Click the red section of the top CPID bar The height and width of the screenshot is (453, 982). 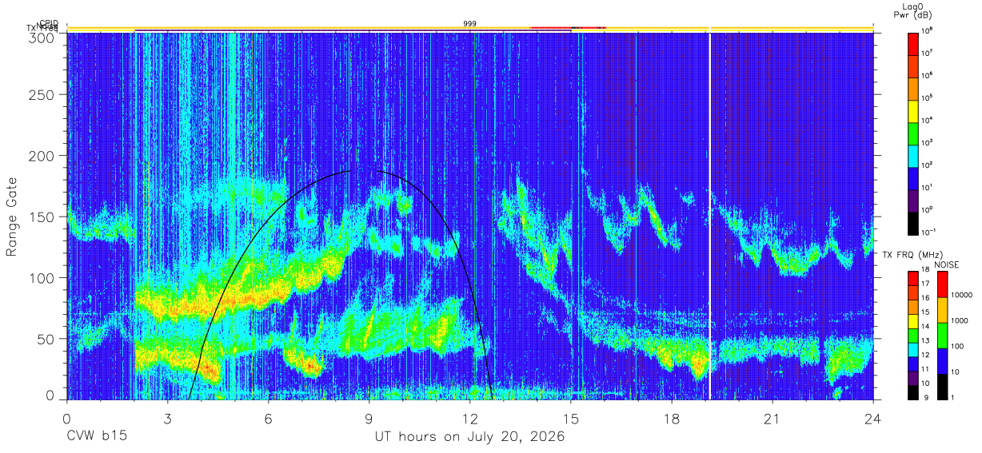(568, 28)
